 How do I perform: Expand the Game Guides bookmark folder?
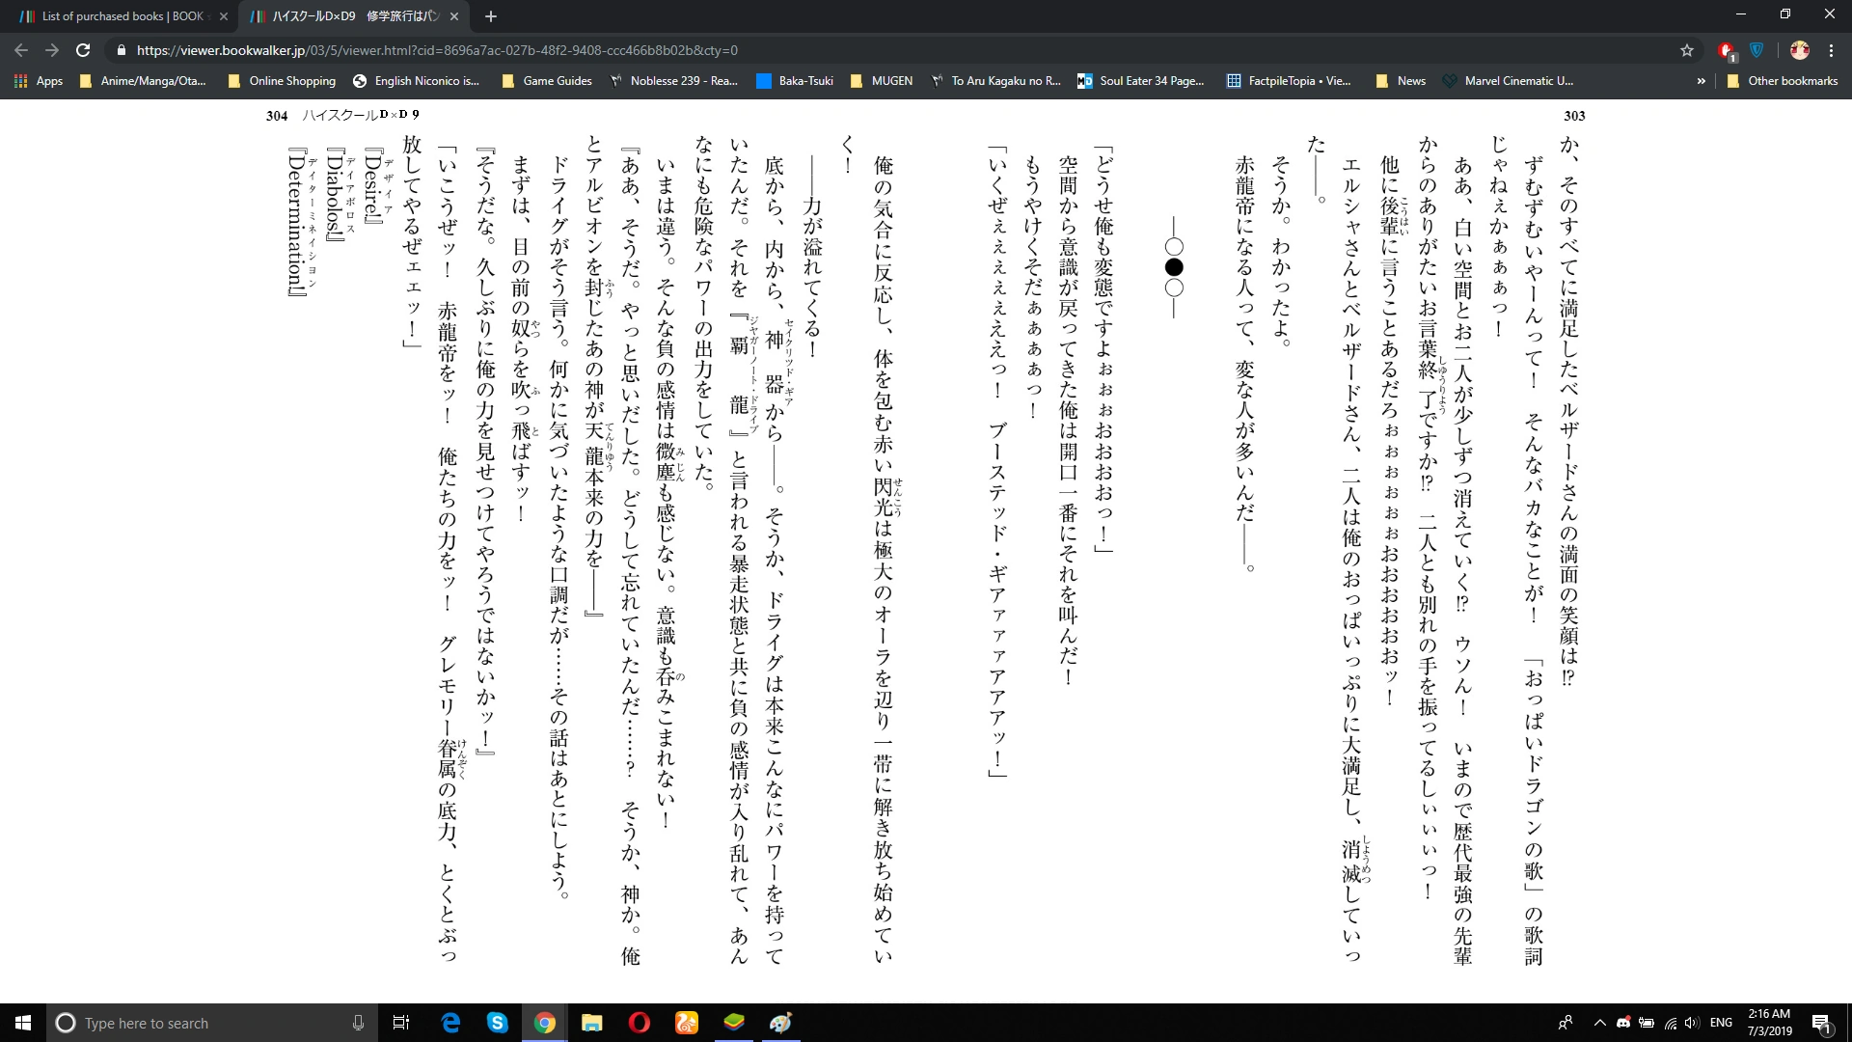pos(547,81)
